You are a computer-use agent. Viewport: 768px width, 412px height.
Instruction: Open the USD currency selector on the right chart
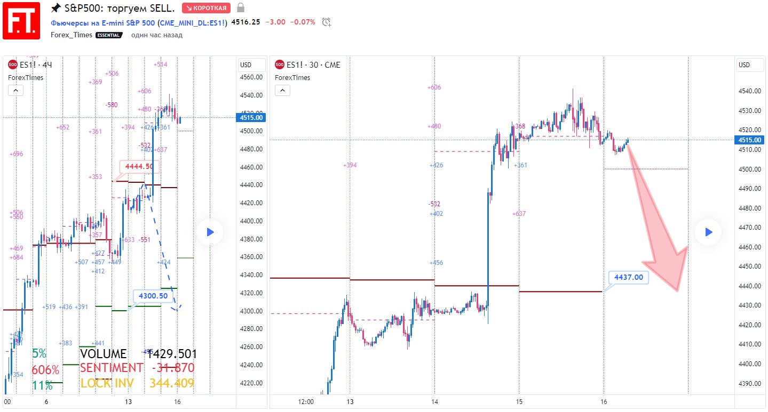tap(750, 65)
